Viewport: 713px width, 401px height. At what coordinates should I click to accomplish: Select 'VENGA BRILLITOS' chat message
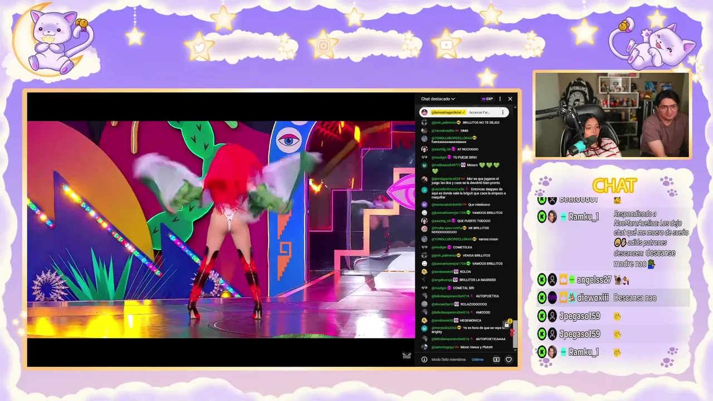pyautogui.click(x=476, y=256)
